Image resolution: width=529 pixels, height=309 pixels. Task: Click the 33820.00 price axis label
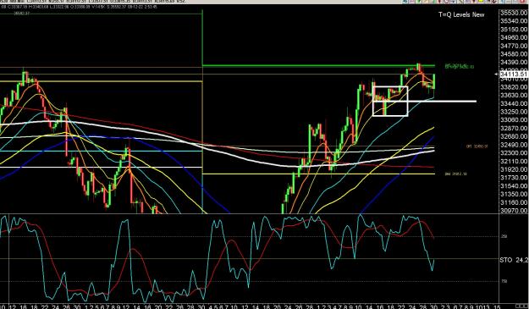coord(514,87)
